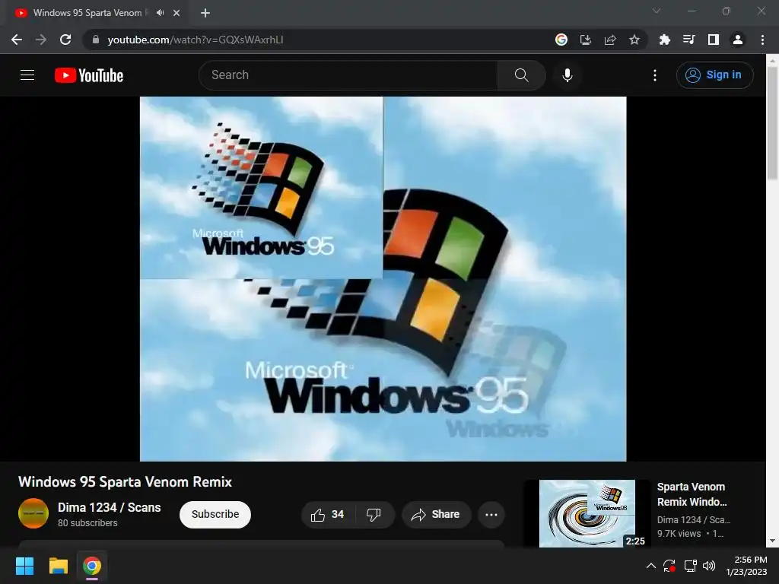
Task: Click the install app icon in address bar
Action: point(586,40)
